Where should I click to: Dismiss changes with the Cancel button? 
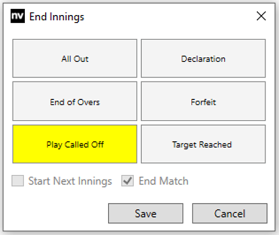pos(229,214)
